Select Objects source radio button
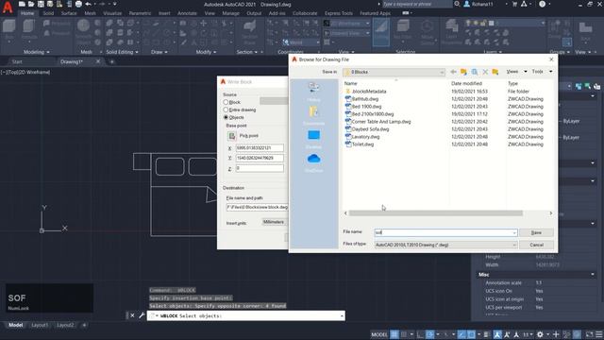Screen dimensions: 604x340 coord(226,117)
